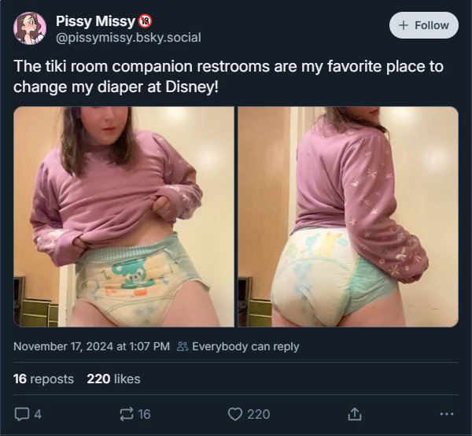
Task: Open the Pissy Missy display name link
Action: 95,21
